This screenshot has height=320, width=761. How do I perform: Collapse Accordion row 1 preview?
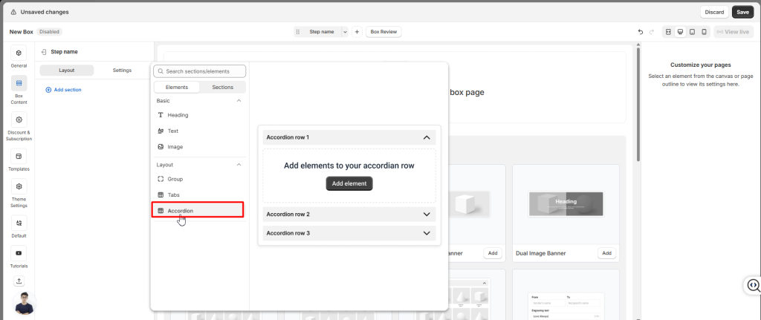(x=427, y=137)
